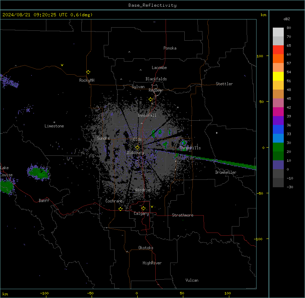
Task: Pick the darkest gray -10 to -30 swatch
Action: click(x=278, y=183)
